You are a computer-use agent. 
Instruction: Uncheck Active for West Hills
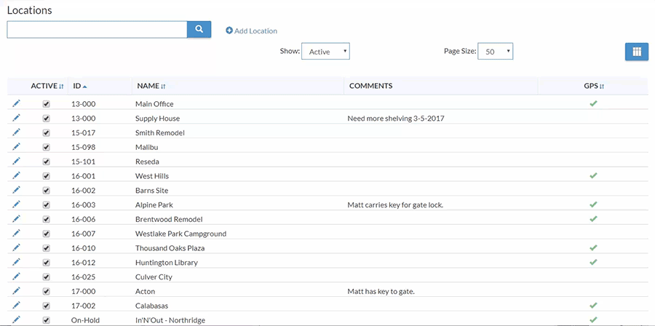point(47,176)
